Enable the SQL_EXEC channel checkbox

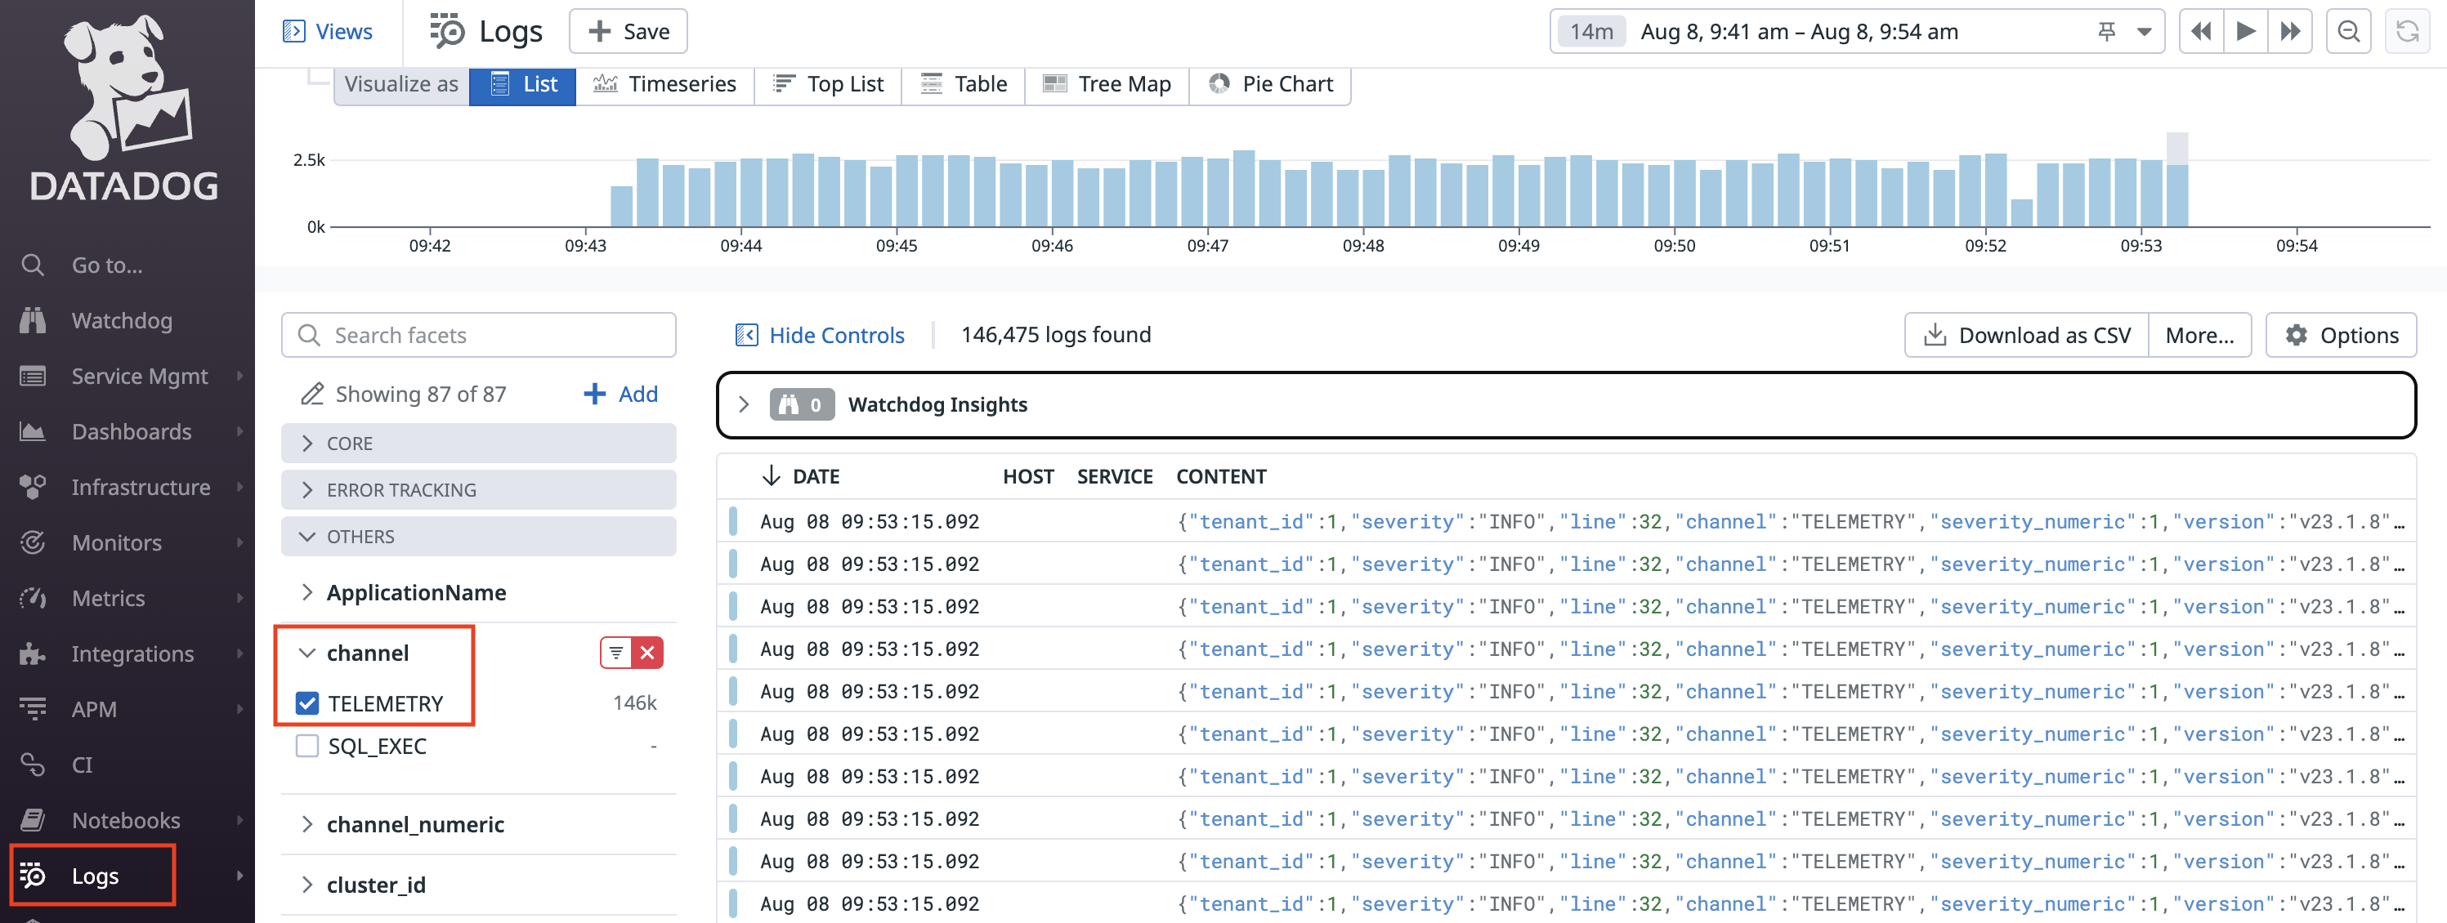pos(306,747)
